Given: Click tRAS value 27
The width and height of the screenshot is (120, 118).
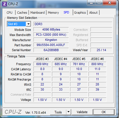Looking at the screenshot, I should coord(79,84).
